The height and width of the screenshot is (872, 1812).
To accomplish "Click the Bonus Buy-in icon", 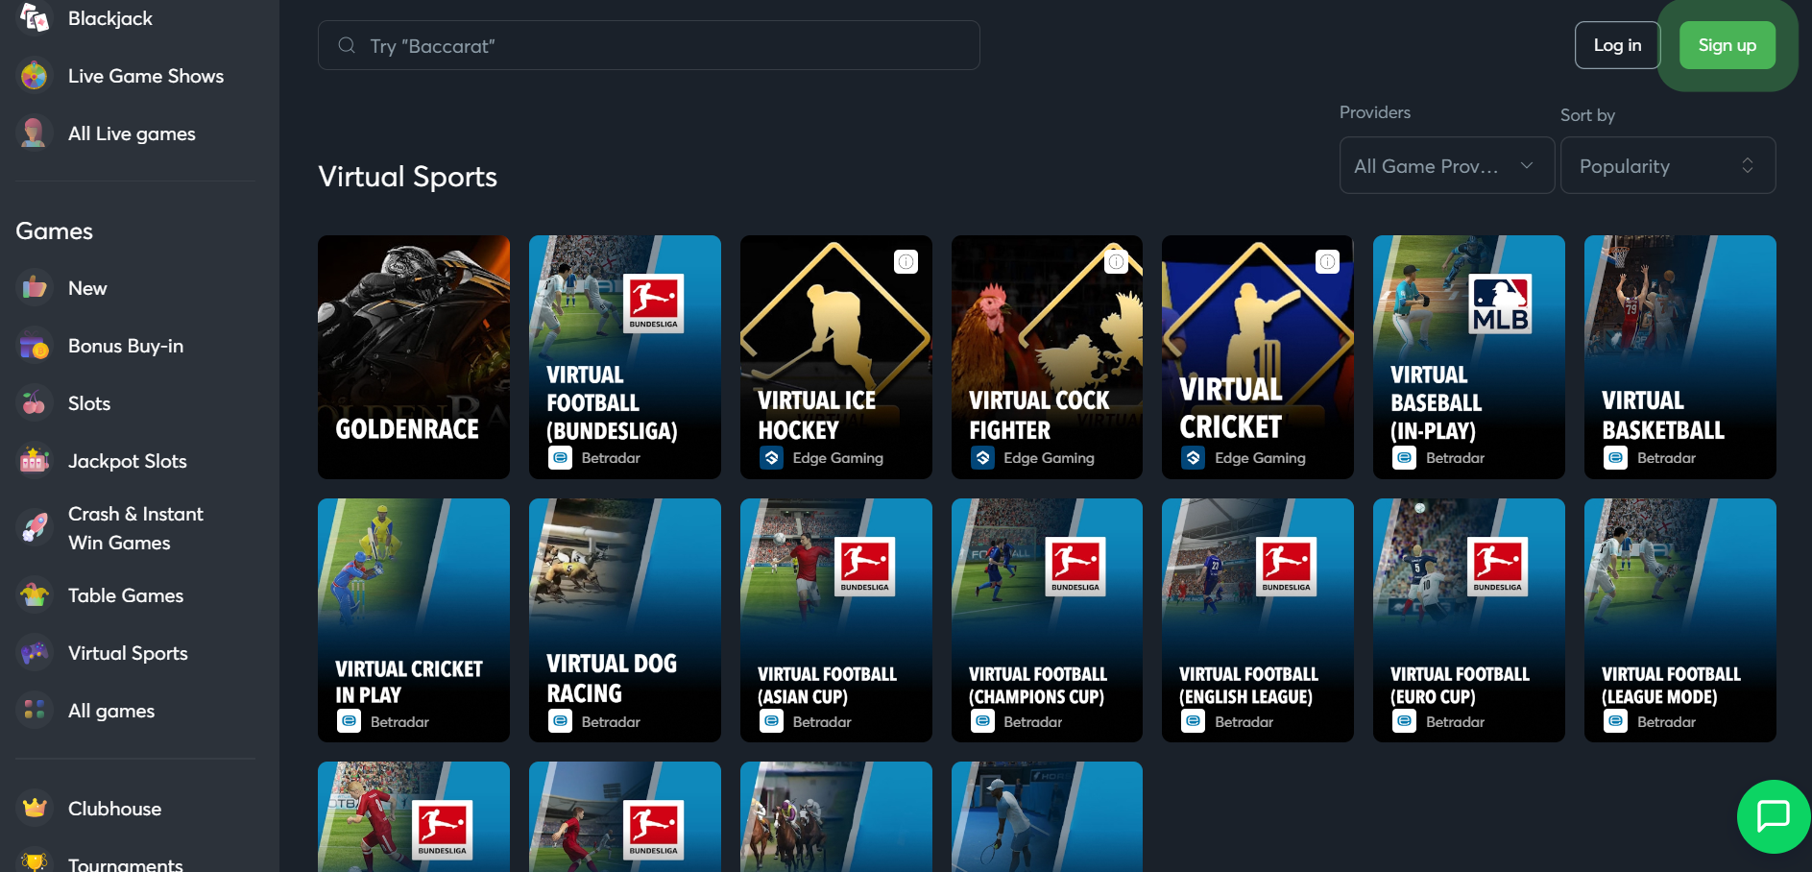I will (35, 346).
